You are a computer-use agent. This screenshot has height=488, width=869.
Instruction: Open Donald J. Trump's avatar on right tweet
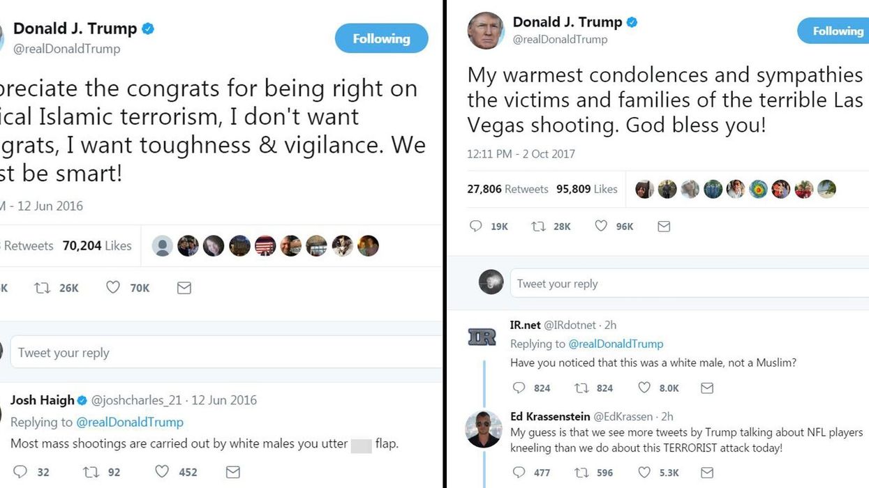[x=485, y=31]
